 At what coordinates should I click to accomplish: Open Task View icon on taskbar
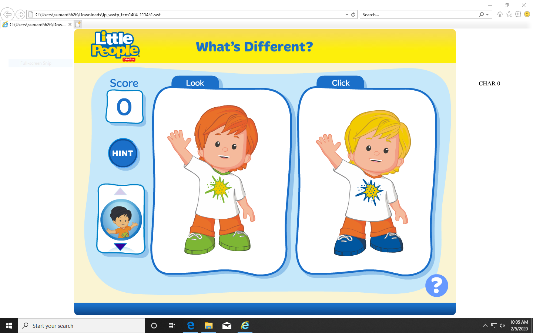click(x=172, y=326)
